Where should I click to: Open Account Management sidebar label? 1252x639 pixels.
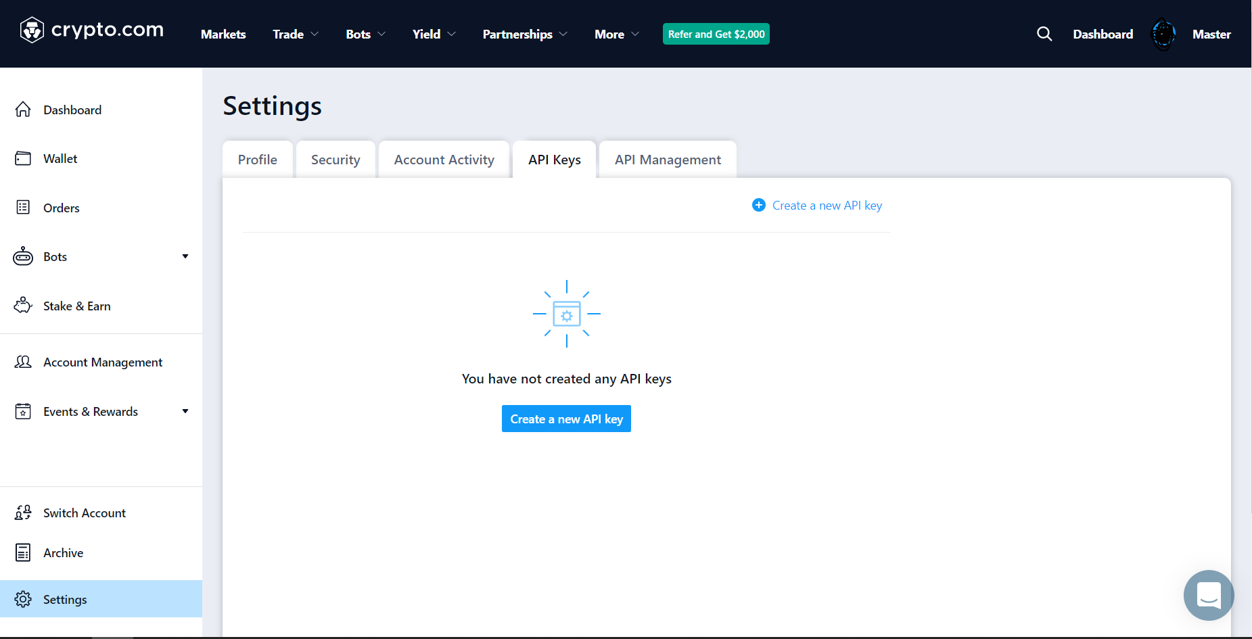[103, 362]
